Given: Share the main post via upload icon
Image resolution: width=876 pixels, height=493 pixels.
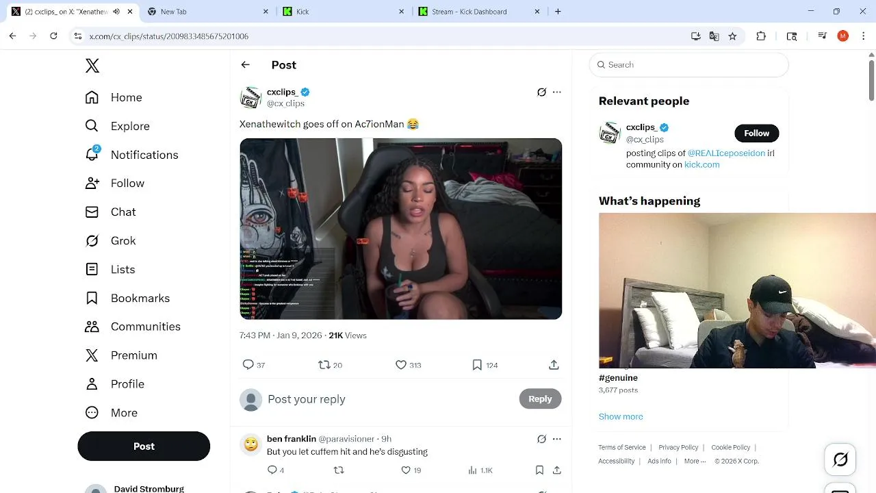Looking at the screenshot, I should [x=554, y=365].
